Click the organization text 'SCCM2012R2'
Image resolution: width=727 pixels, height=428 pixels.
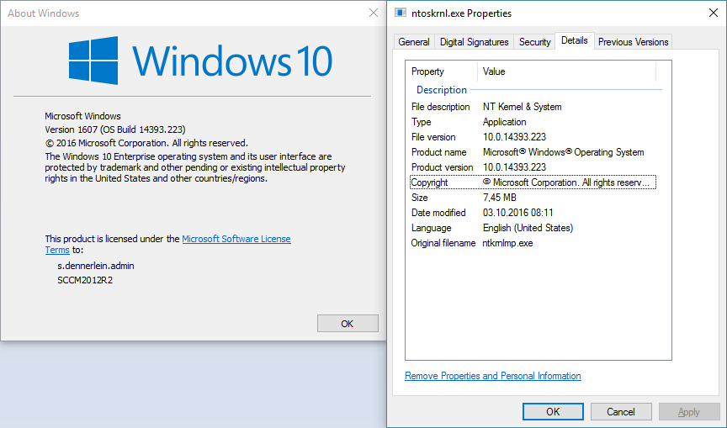[x=85, y=280]
